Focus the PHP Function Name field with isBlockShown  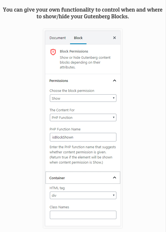tap(83, 137)
